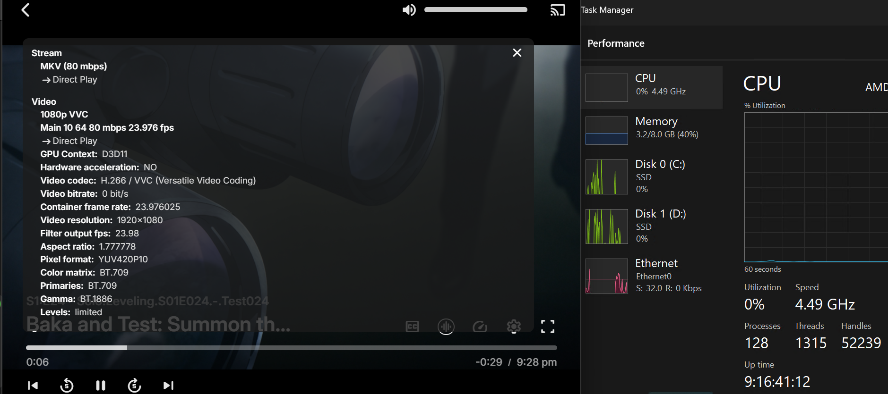Select Ethernet performance item
Viewport: 888px width, 394px height.
coord(652,276)
